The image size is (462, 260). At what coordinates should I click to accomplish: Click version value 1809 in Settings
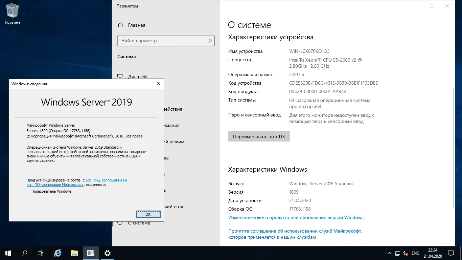point(294,192)
